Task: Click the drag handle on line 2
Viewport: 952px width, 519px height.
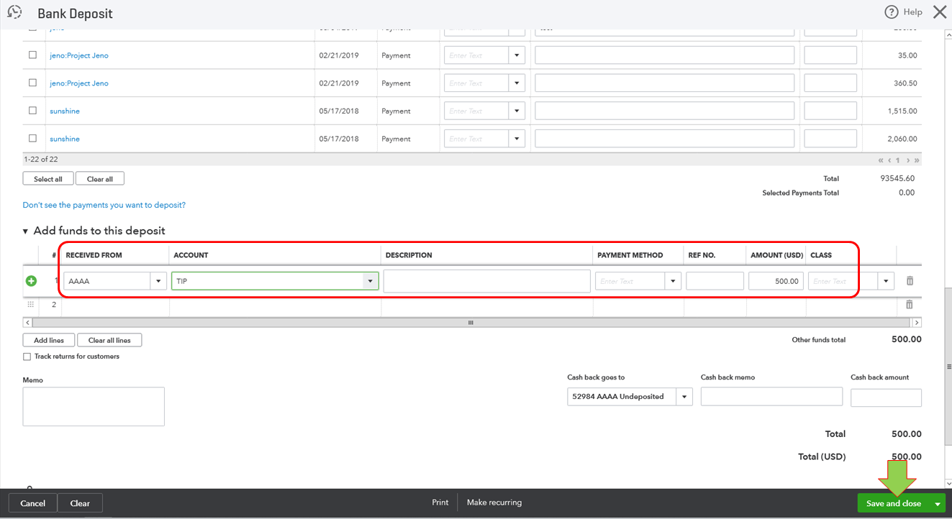Action: coord(31,305)
